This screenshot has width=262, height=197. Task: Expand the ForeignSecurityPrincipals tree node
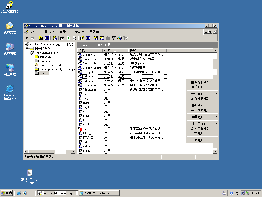click(x=32, y=69)
